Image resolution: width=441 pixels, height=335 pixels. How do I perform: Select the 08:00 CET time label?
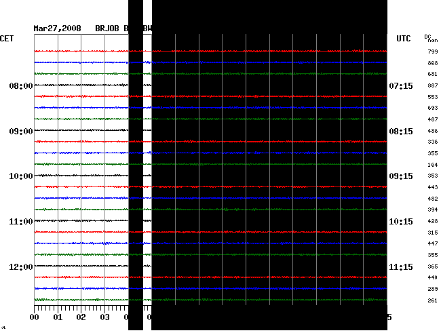tap(21, 85)
